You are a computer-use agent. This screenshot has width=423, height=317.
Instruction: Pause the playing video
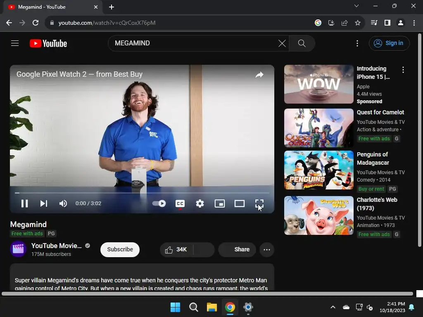[24, 203]
